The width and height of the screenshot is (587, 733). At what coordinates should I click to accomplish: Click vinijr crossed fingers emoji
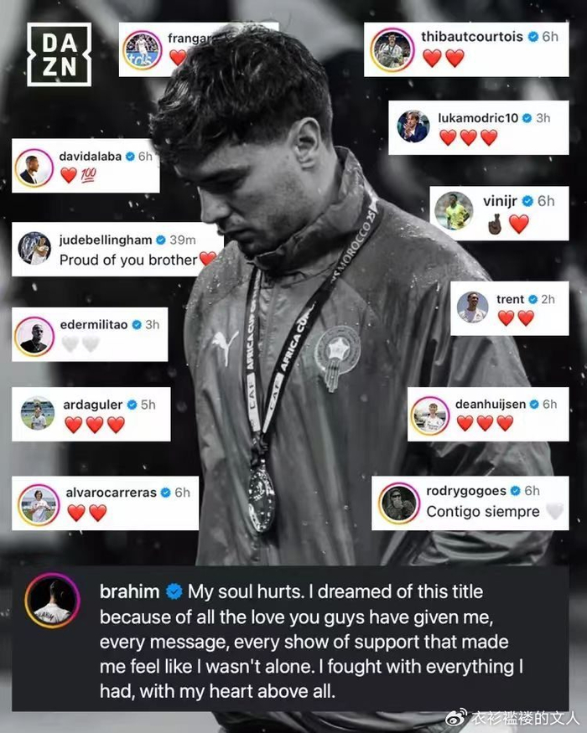495,224
